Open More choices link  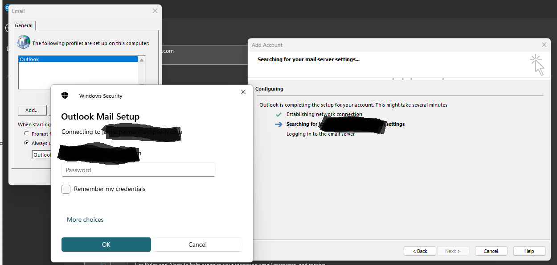coord(85,219)
